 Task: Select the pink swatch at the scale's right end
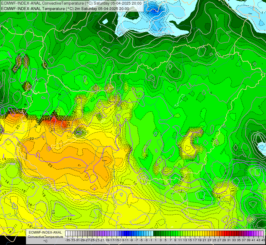pyautogui.click(x=262, y=233)
